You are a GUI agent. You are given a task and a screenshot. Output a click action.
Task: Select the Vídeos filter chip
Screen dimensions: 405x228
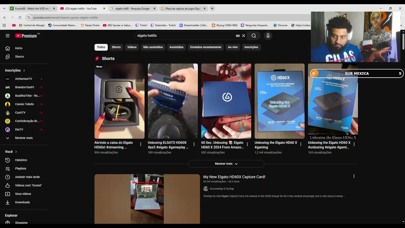tap(132, 47)
